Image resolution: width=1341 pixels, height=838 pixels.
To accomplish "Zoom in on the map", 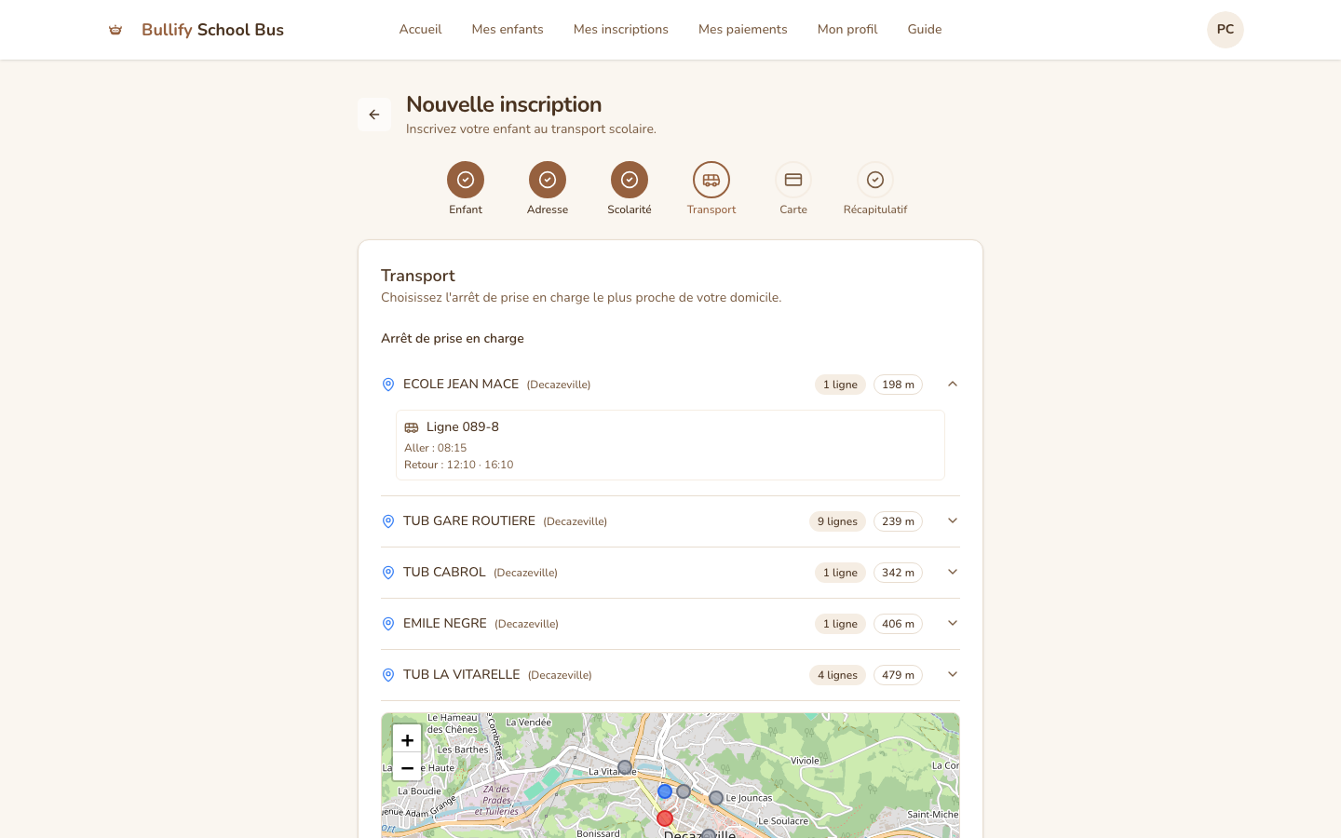I will pos(407,740).
